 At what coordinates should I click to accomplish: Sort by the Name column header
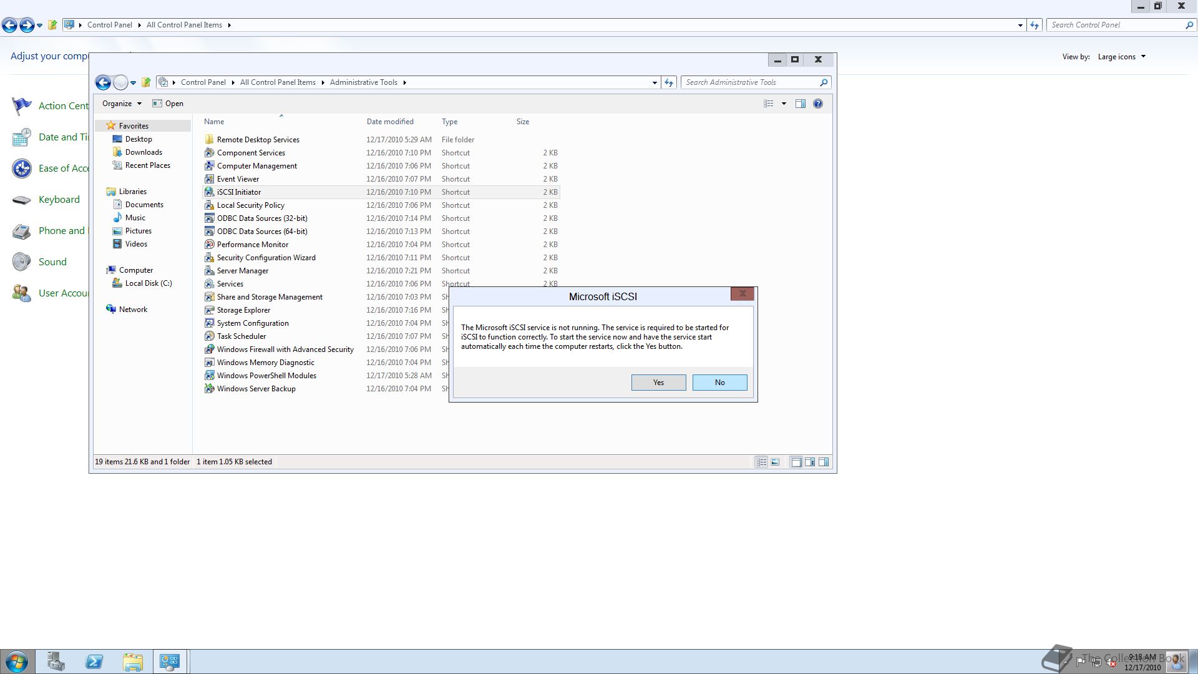coord(214,122)
